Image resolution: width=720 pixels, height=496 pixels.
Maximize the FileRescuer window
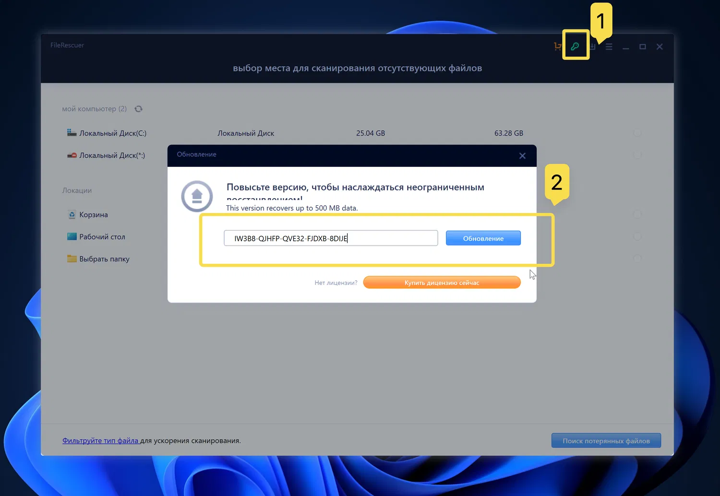643,47
